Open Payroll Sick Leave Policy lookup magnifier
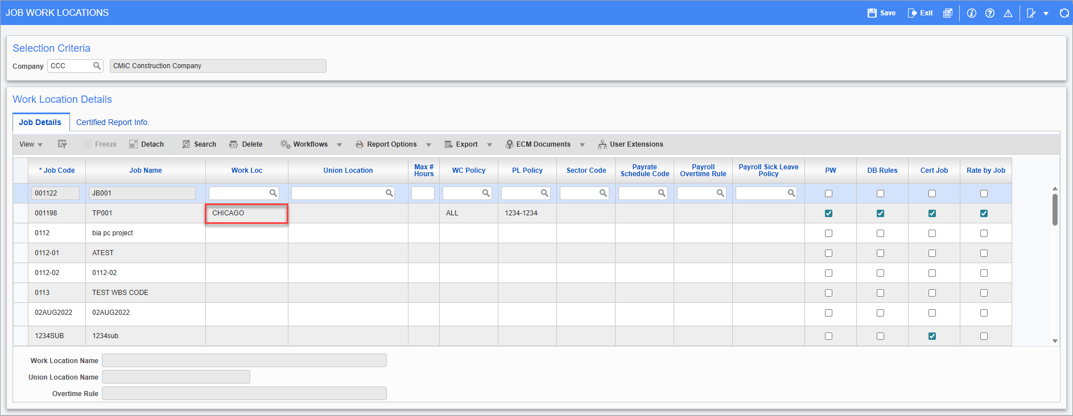The width and height of the screenshot is (1073, 416). point(791,193)
